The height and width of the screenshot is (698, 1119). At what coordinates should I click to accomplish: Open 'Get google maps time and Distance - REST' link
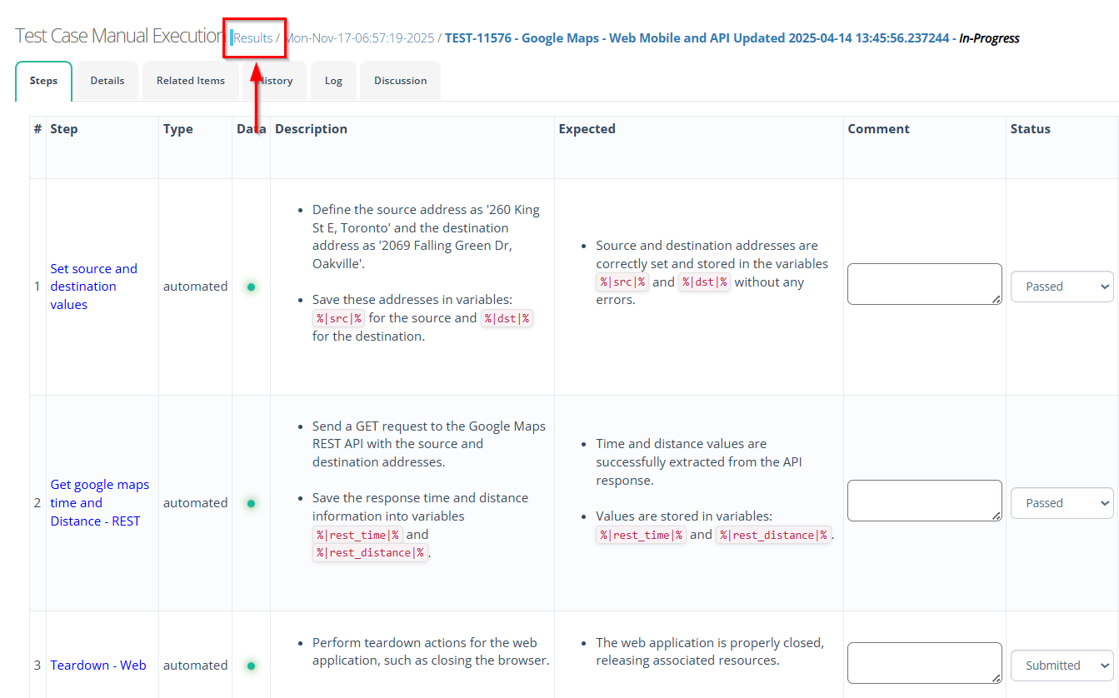(x=99, y=503)
